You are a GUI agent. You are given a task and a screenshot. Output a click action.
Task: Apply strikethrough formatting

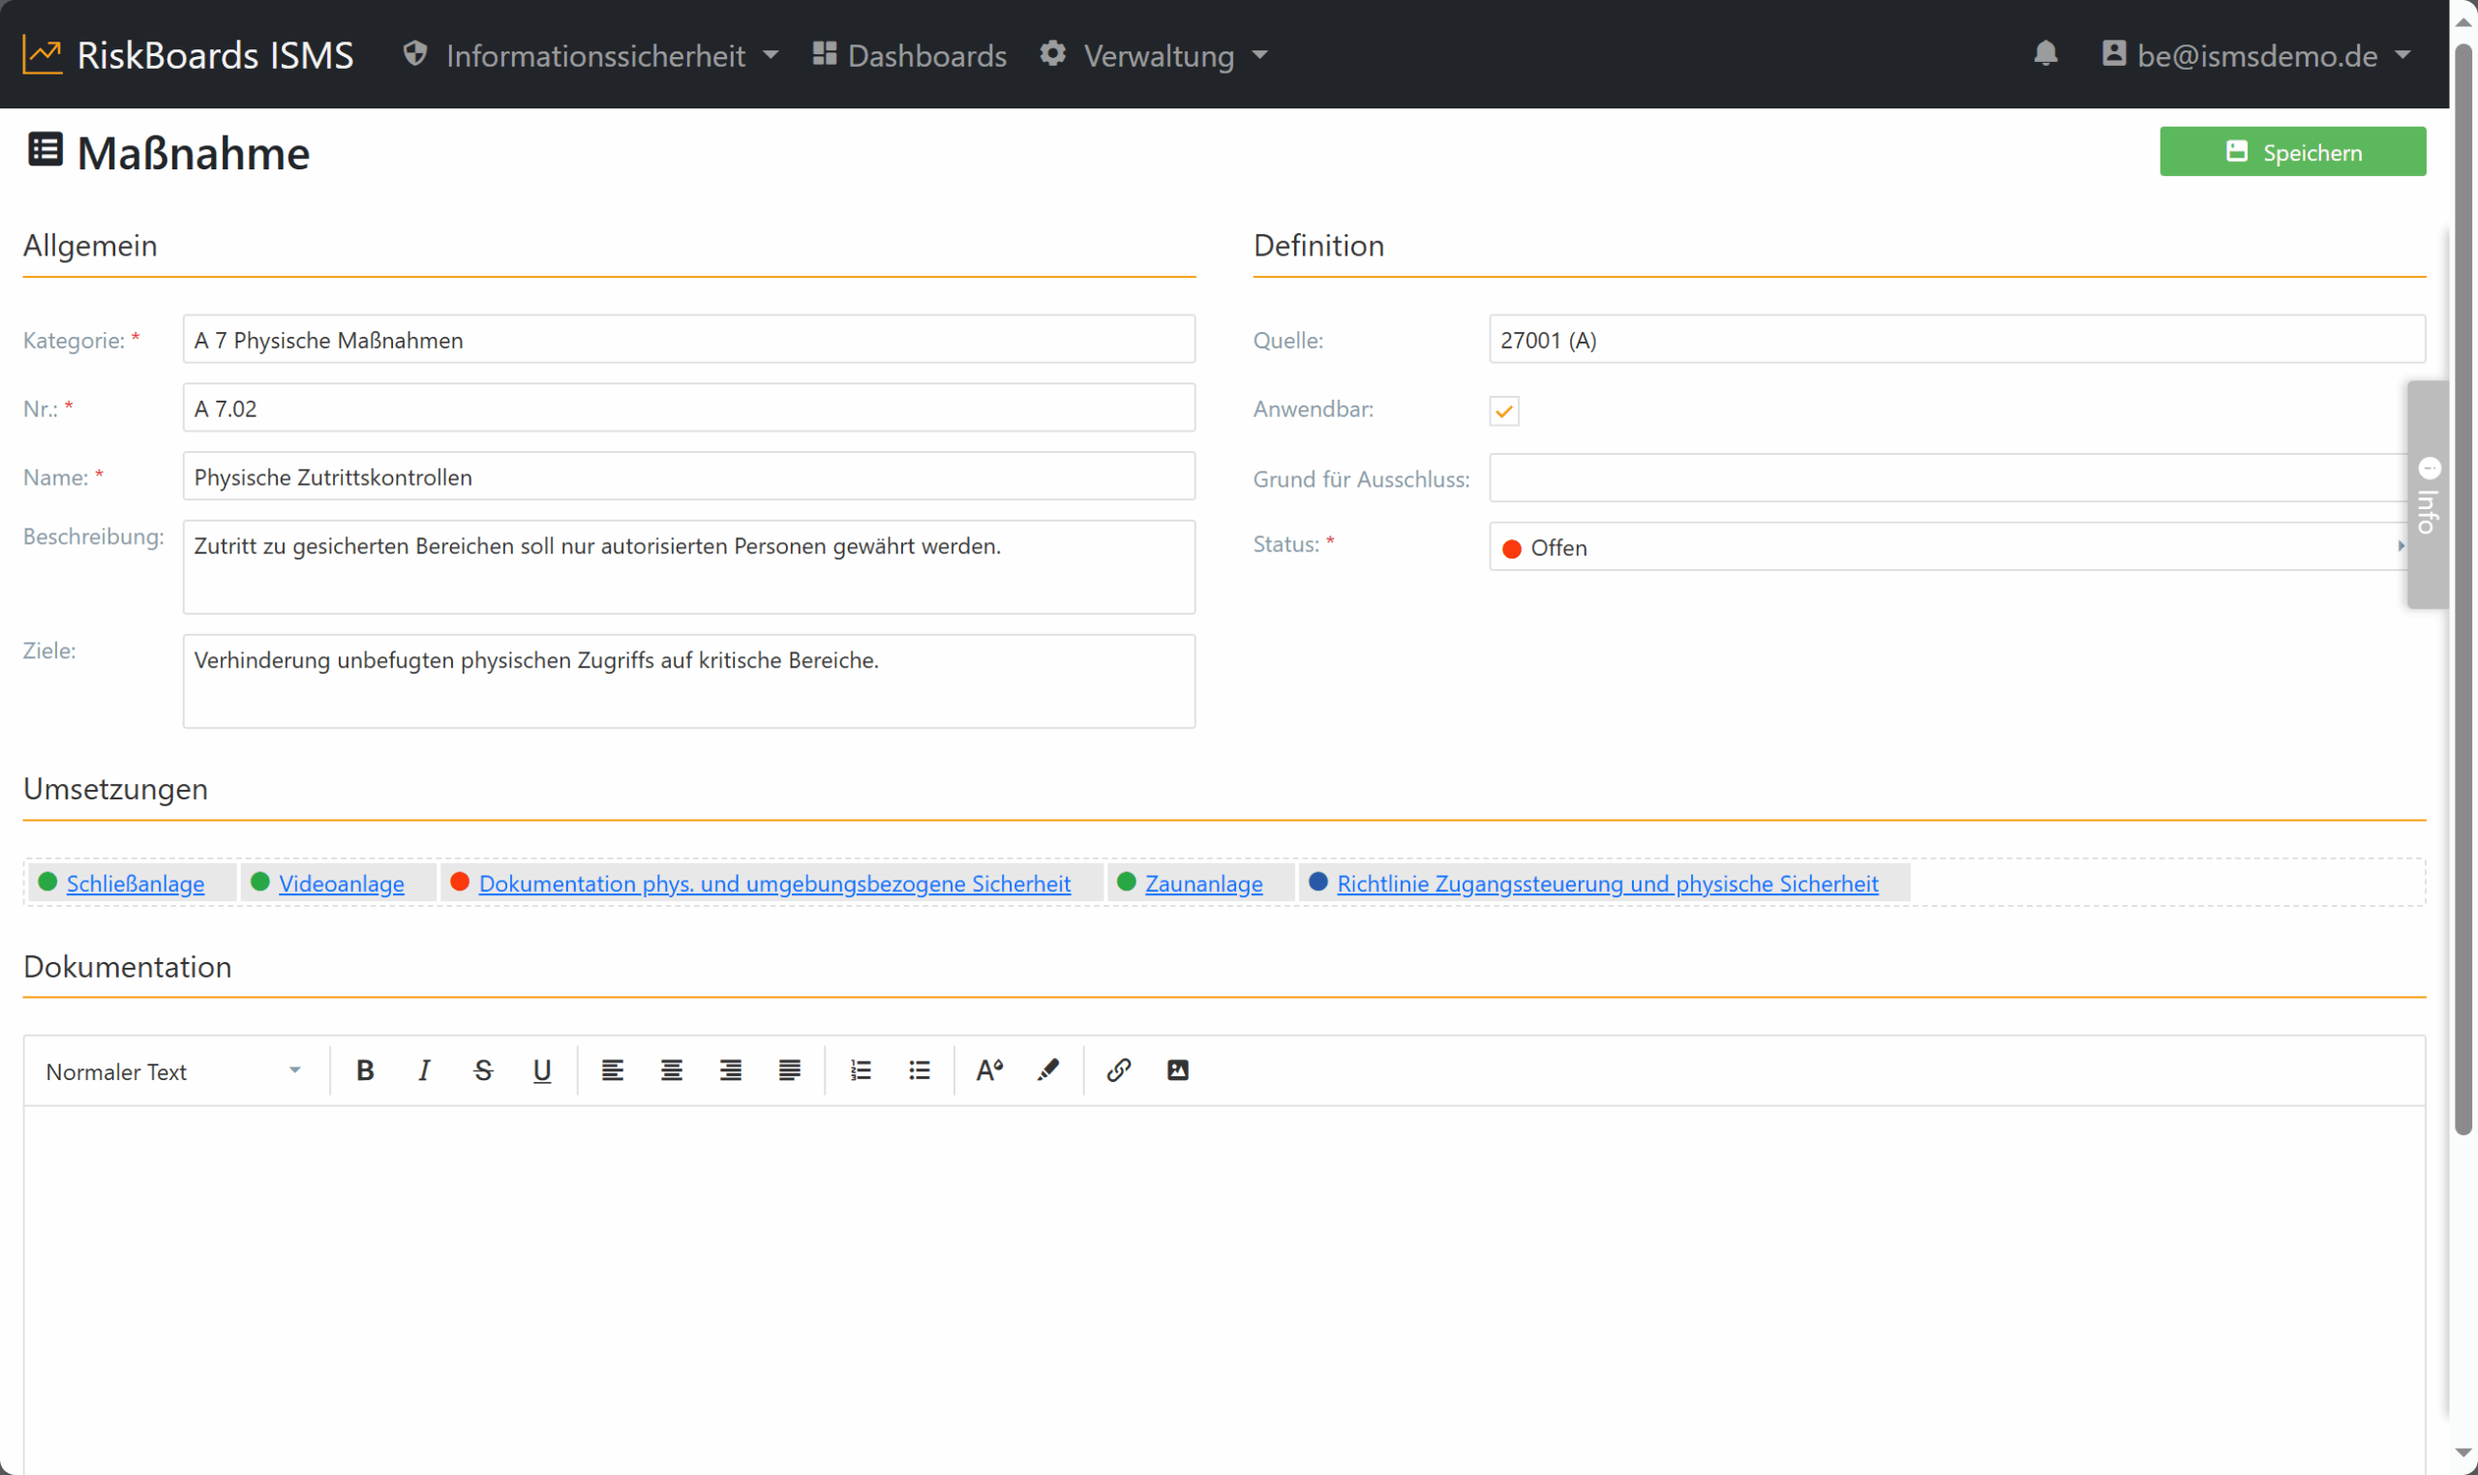click(x=483, y=1070)
